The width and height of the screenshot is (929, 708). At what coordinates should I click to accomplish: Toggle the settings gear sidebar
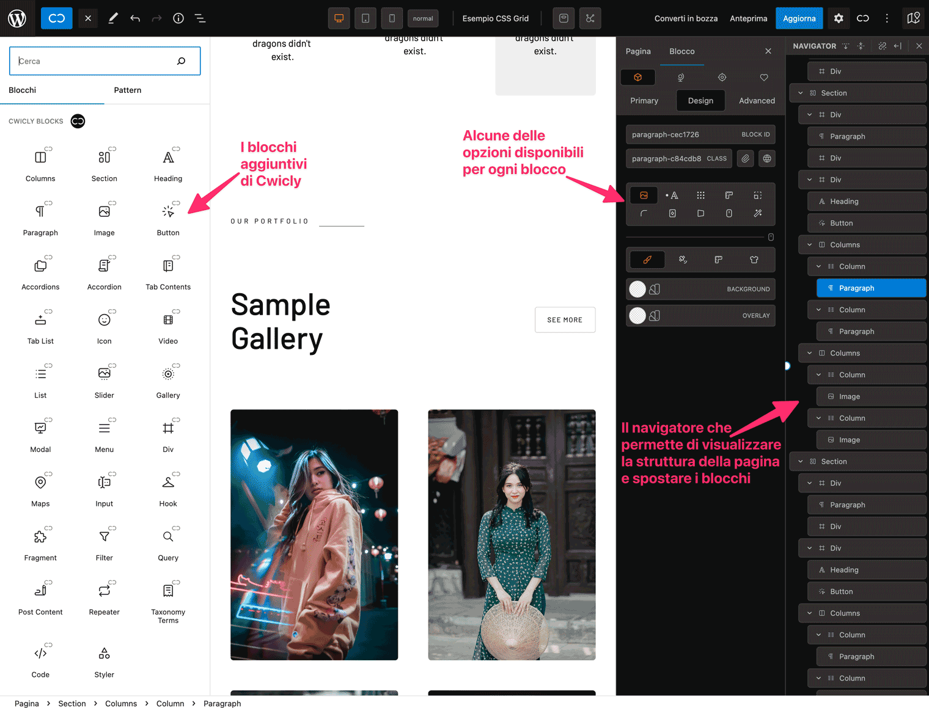[x=839, y=18]
